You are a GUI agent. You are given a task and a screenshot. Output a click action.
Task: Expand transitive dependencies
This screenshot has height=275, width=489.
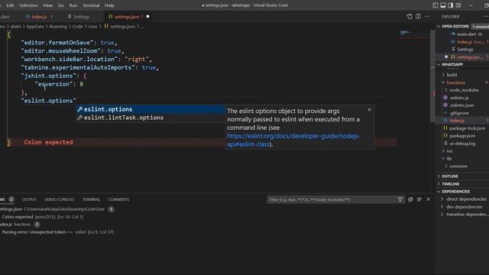tap(466, 215)
